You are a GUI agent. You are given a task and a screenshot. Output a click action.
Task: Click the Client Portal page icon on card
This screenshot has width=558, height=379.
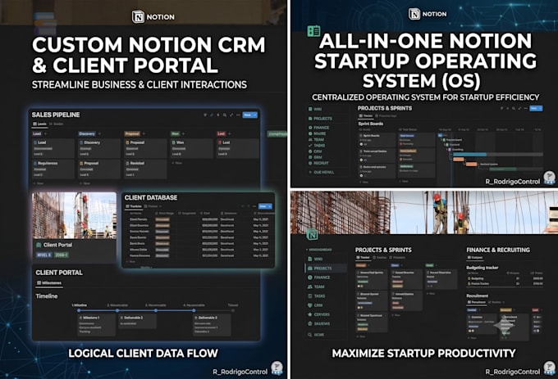click(x=39, y=245)
